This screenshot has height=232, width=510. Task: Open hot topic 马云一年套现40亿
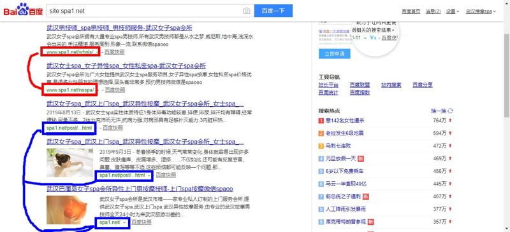pyautogui.click(x=346, y=184)
